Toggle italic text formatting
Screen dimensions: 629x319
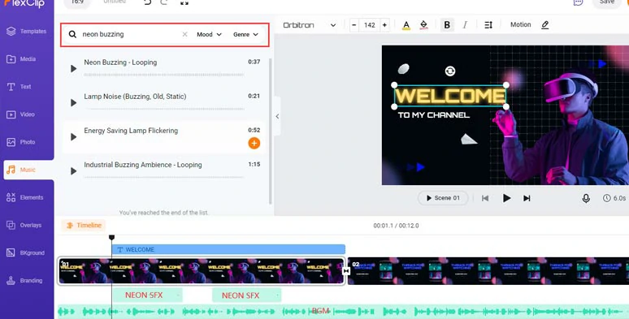click(x=465, y=25)
